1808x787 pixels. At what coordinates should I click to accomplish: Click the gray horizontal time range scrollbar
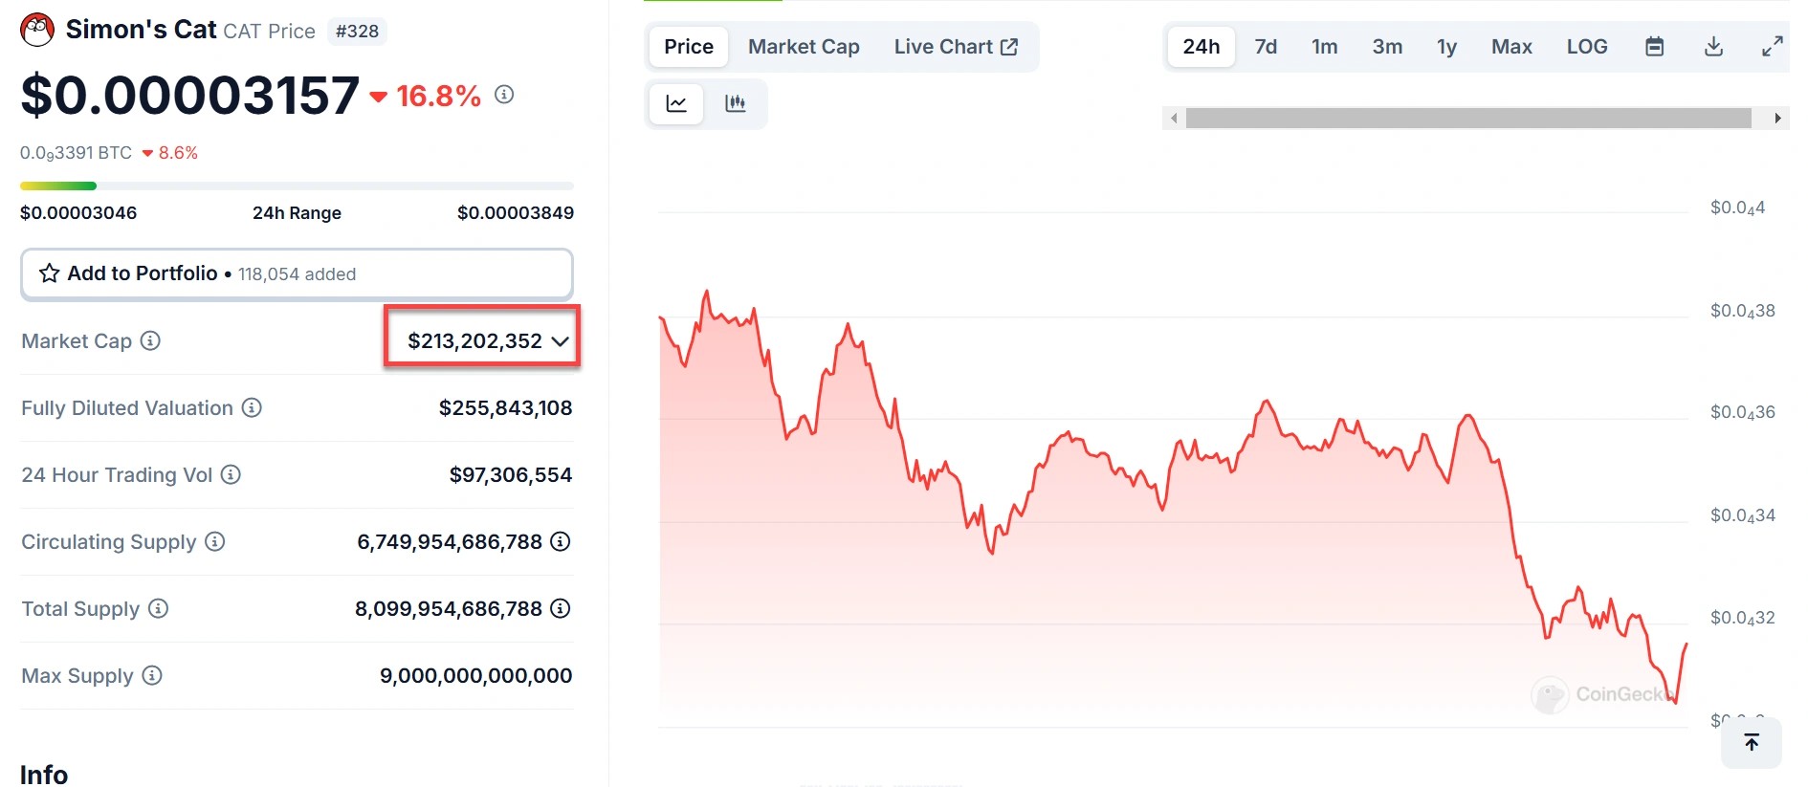coord(1467,119)
